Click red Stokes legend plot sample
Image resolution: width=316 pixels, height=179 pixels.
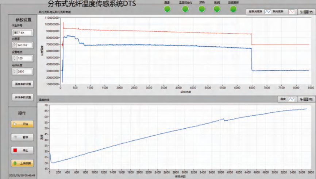(292, 12)
